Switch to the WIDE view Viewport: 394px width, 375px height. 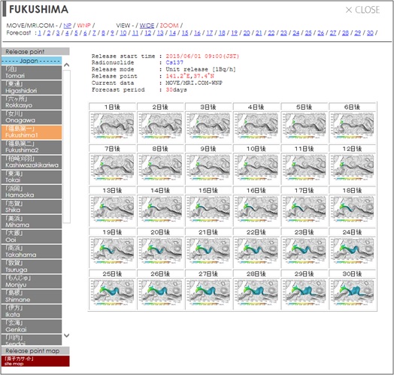point(147,26)
